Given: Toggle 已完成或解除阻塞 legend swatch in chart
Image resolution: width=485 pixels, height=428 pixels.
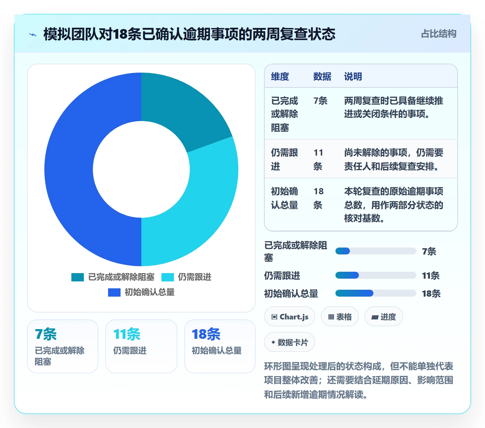Looking at the screenshot, I should [x=78, y=277].
